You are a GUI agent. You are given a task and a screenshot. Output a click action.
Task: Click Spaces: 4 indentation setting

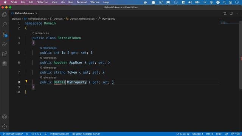pyautogui.click(x=198, y=134)
